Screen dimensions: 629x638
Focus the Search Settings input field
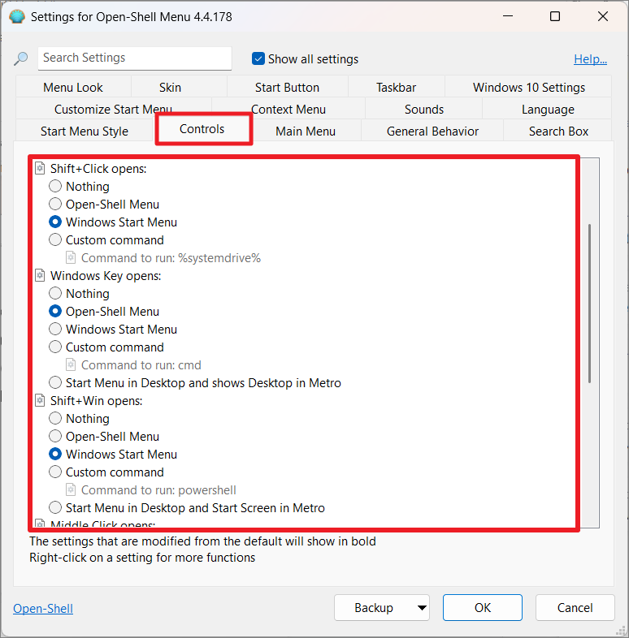point(134,58)
